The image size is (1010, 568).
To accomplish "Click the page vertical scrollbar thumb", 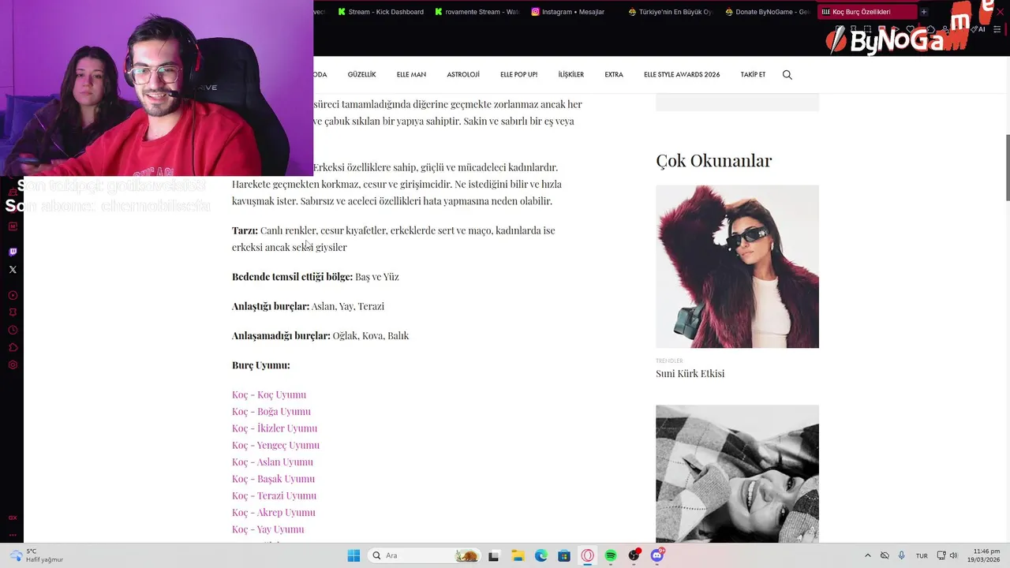I will pos(1007,167).
